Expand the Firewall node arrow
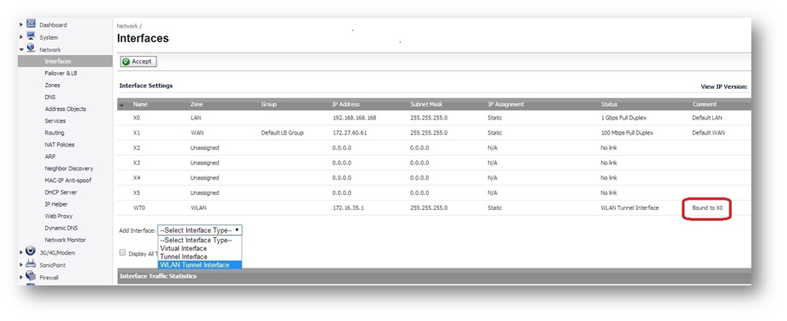The image size is (787, 321). pos(21,277)
